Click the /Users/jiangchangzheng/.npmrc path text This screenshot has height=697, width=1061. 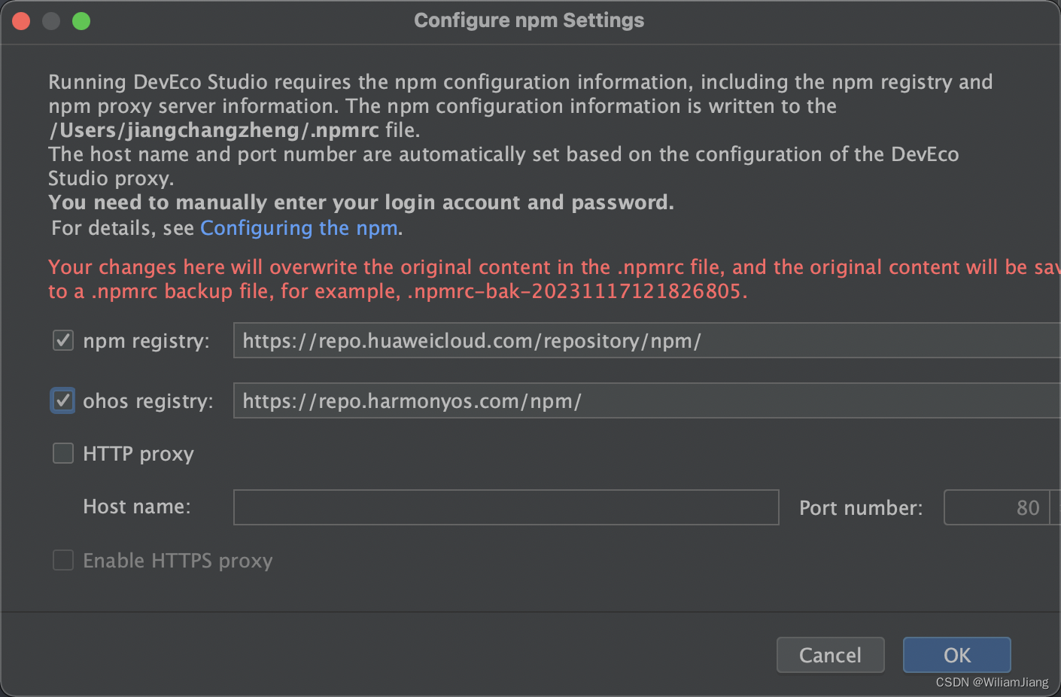[x=214, y=130]
